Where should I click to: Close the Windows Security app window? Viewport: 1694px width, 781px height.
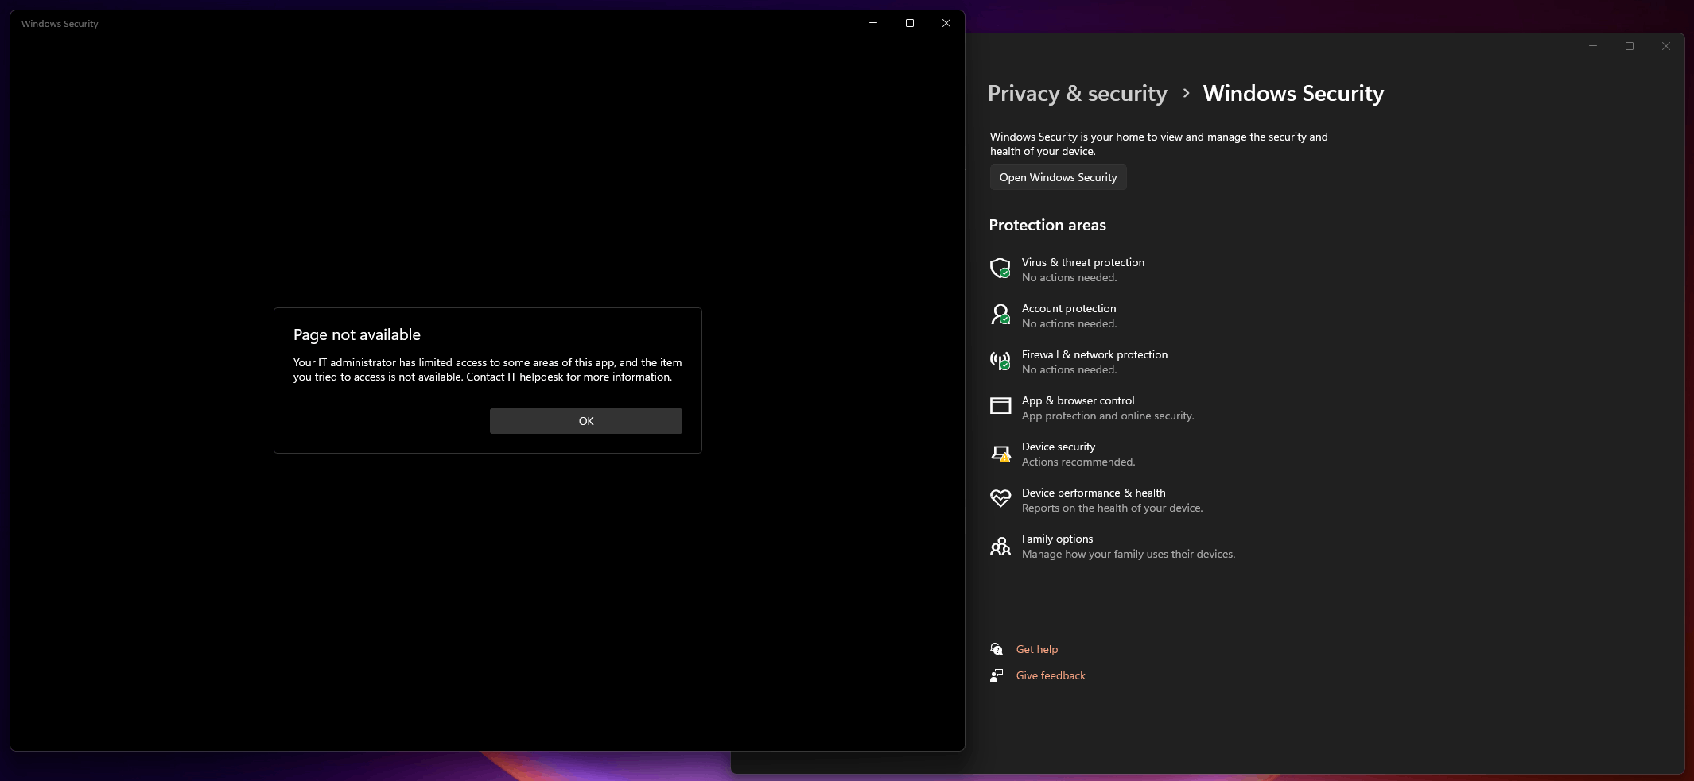point(946,23)
